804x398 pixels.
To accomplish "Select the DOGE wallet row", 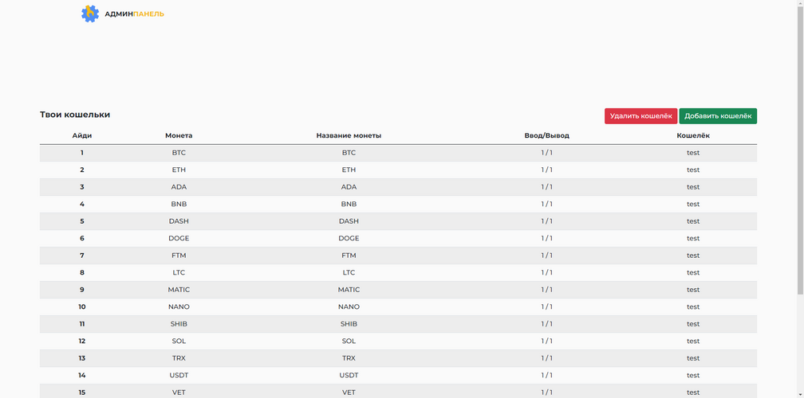I will point(398,238).
